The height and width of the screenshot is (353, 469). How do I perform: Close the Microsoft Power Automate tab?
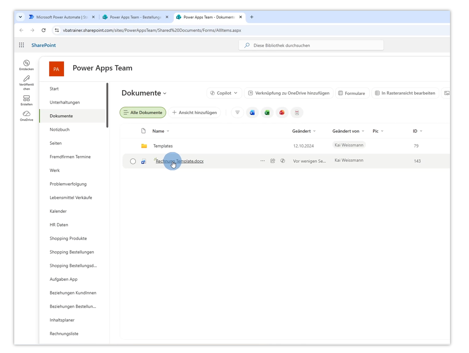coord(93,17)
